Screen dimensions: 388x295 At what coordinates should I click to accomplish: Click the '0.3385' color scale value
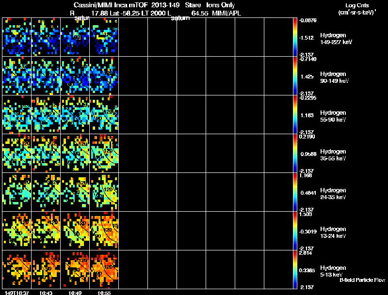(307, 270)
